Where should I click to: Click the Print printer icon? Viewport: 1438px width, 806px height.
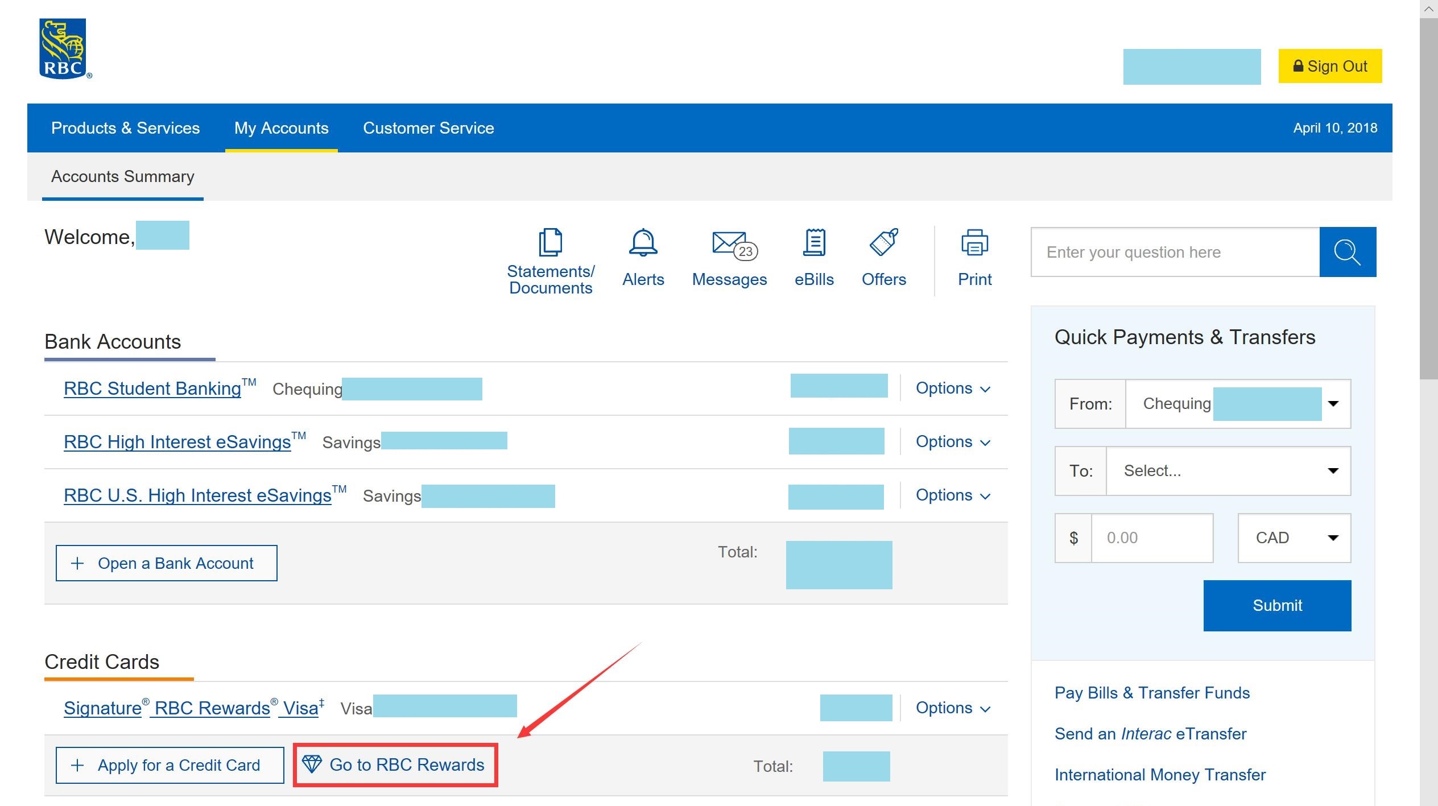(x=974, y=243)
